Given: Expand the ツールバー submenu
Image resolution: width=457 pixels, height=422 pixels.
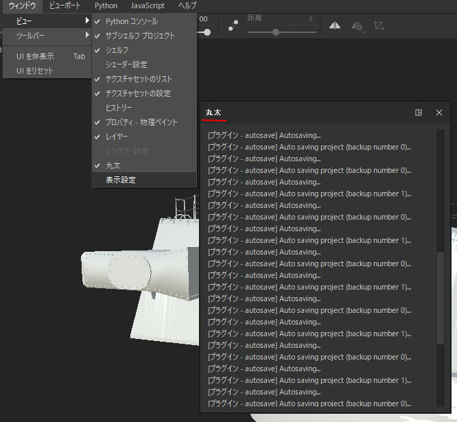Looking at the screenshot, I should click(x=47, y=36).
